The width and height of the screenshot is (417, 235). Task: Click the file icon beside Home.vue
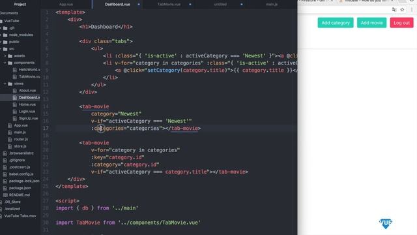tap(15, 104)
